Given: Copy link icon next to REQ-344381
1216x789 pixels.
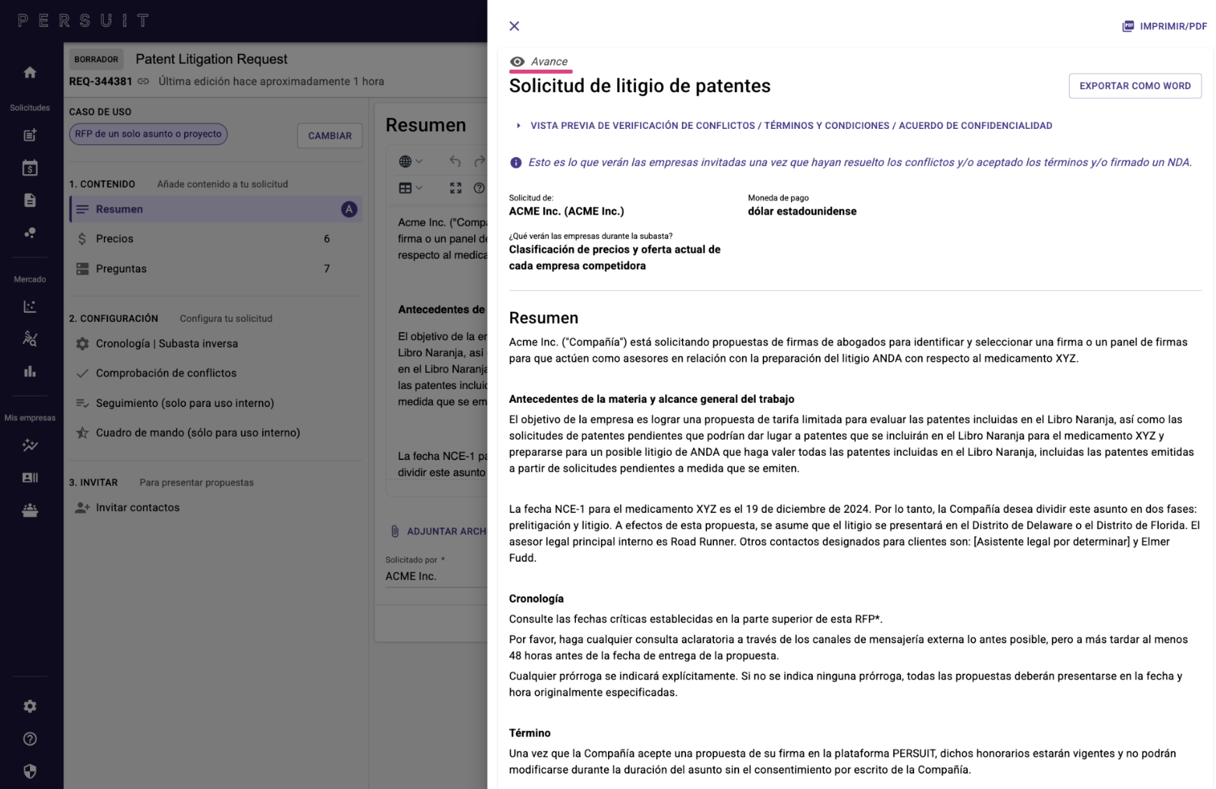Looking at the screenshot, I should (x=144, y=82).
